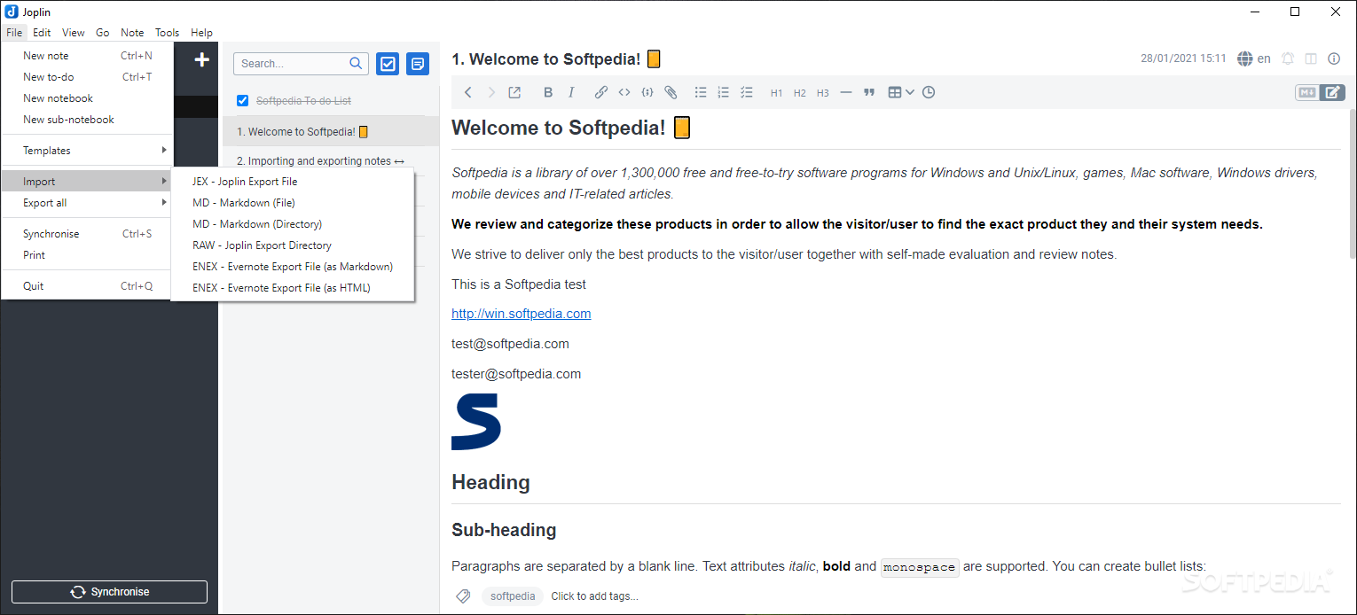This screenshot has height=615, width=1357.
Task: Insert horizontal rule
Action: coord(846,92)
